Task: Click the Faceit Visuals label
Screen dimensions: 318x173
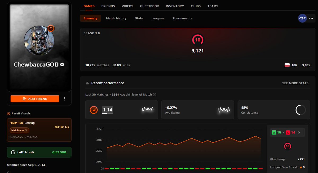Action: 21,114
